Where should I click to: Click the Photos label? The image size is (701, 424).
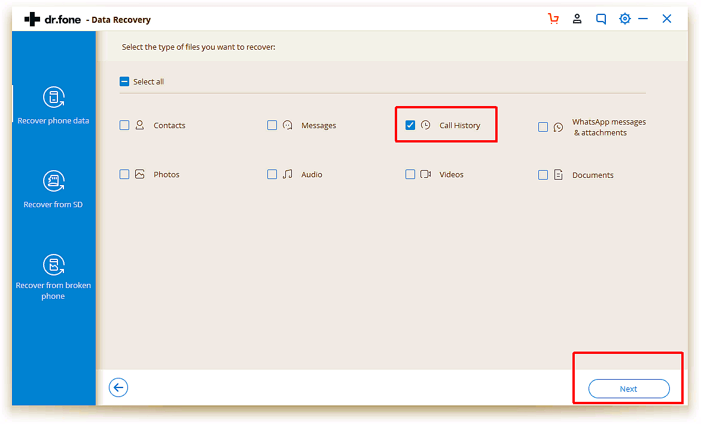click(166, 175)
